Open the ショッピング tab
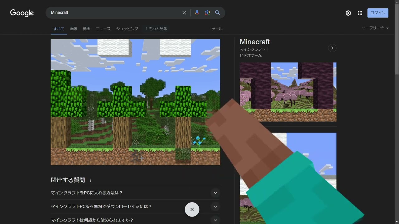 point(127,29)
